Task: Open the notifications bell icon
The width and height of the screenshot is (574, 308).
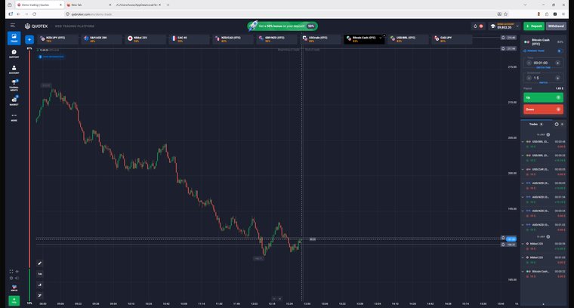Action: [476, 26]
